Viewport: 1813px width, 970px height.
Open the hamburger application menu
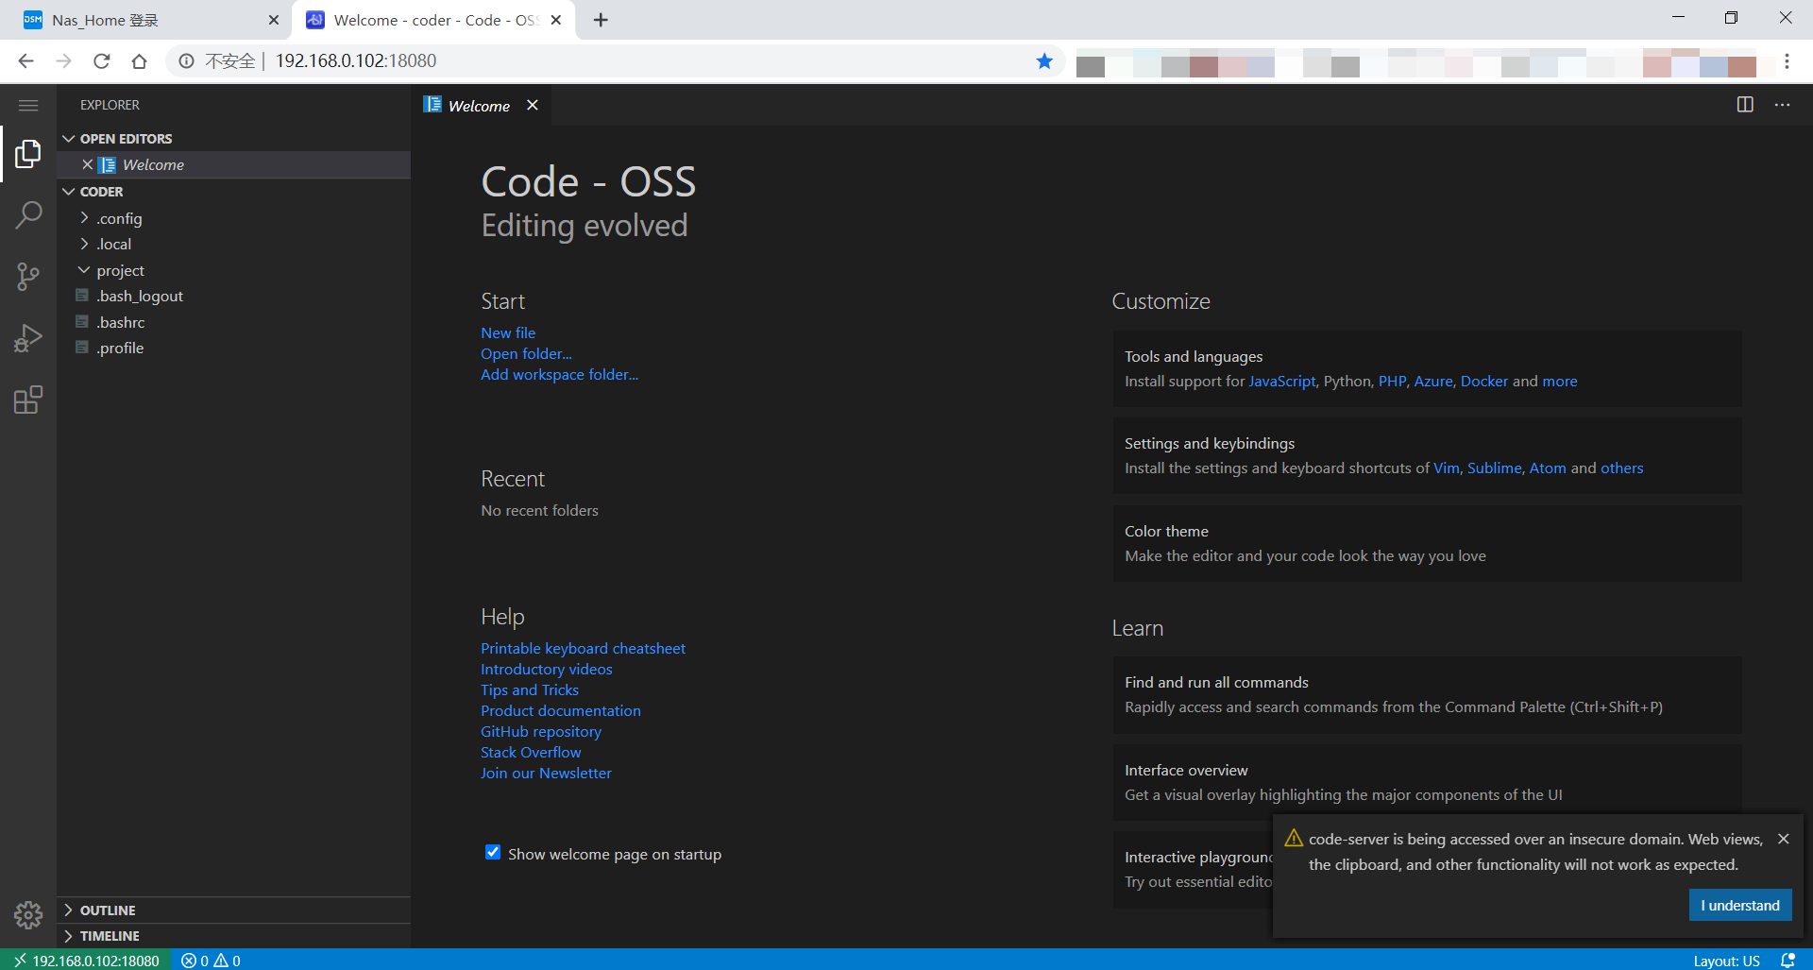[x=28, y=105]
